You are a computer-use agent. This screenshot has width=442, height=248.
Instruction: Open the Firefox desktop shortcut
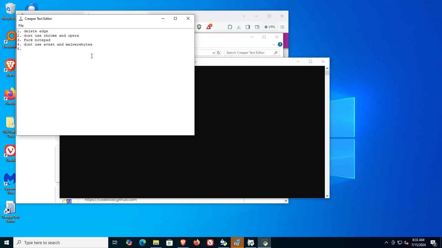(x=10, y=96)
